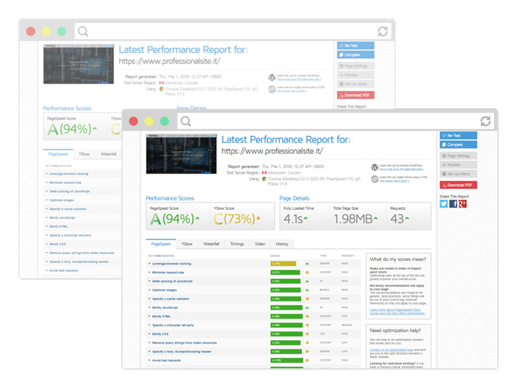
Task: Open Page Settings in the front window
Action: pos(459,156)
